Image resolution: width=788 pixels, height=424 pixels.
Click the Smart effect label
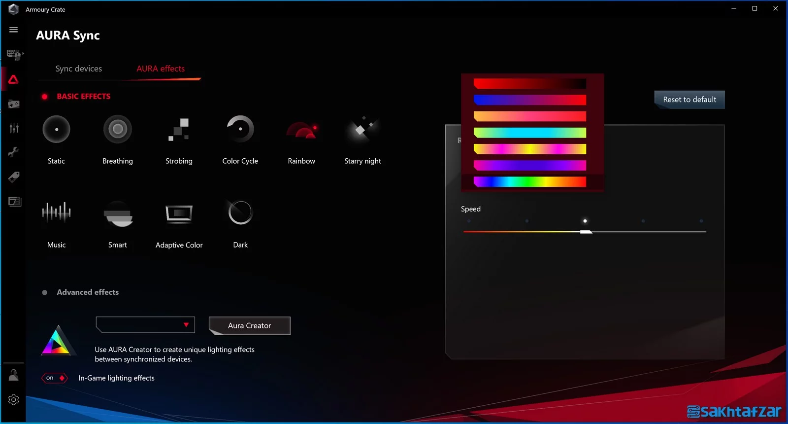coord(118,245)
